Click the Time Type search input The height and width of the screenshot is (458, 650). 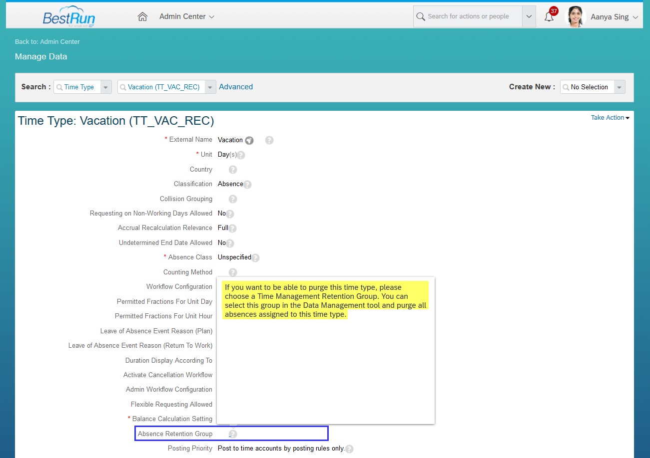[x=77, y=87]
